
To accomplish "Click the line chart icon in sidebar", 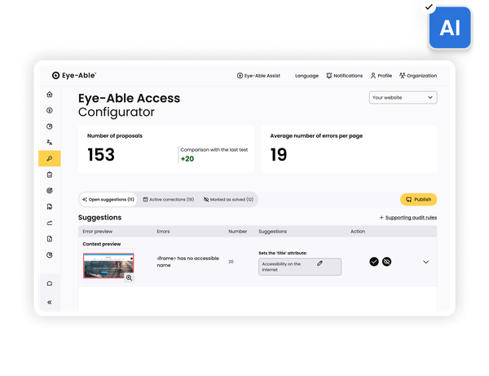I will [50, 223].
